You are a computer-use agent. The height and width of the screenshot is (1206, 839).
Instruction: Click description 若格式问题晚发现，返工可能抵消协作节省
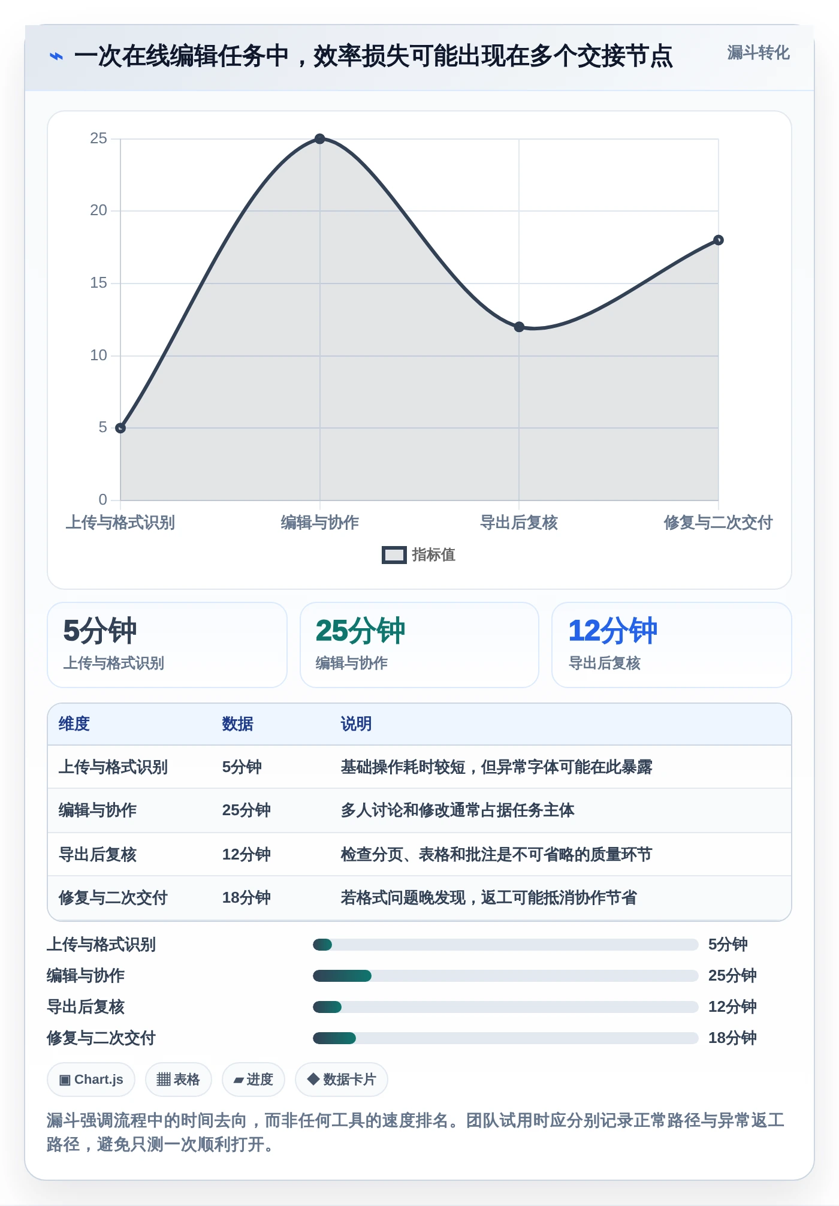[x=488, y=898]
